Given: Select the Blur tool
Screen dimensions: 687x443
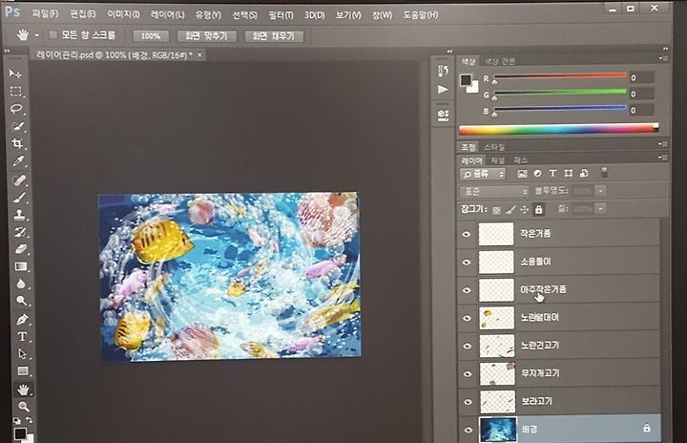Looking at the screenshot, I should tap(21, 284).
